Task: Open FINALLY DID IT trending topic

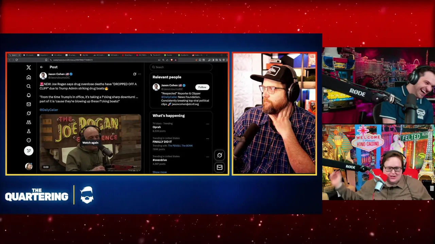Action: coord(162,142)
